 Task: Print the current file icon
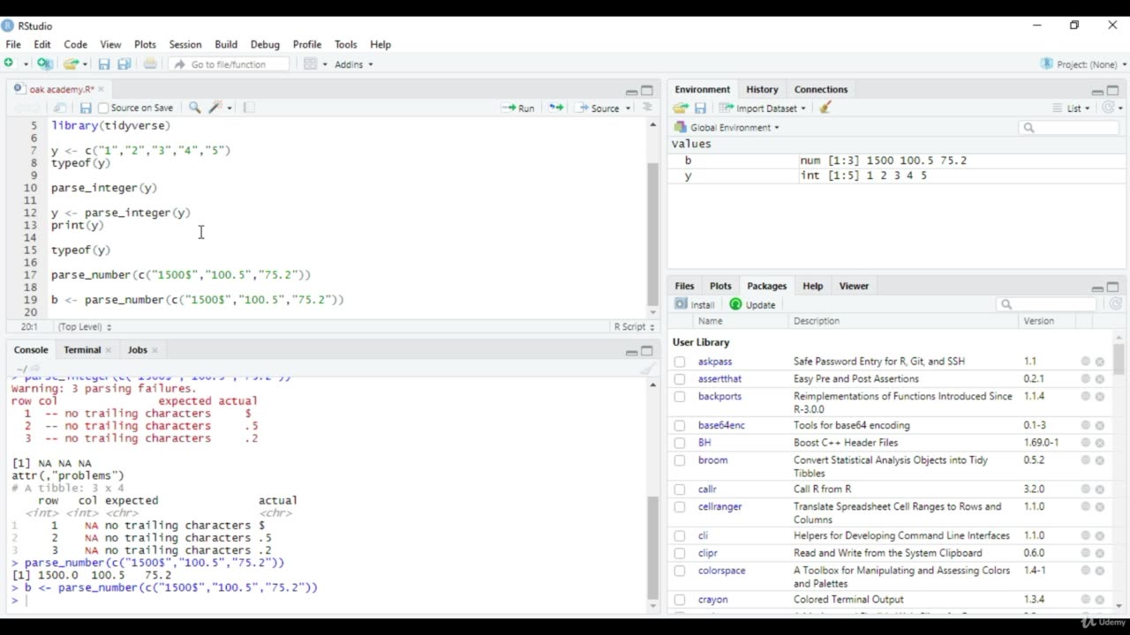(x=150, y=63)
